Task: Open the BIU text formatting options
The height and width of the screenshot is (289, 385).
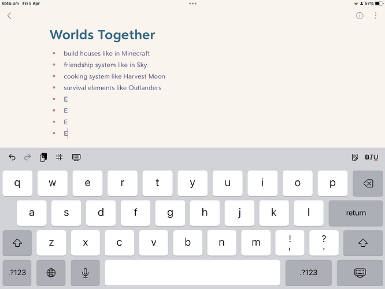Action: 372,157
